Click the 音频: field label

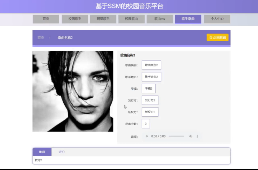click(134, 136)
